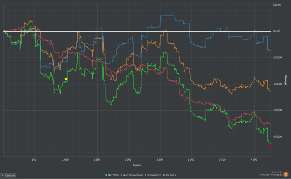Click the orange Hold'em Manager 2 logo
Screen dimensions: 291x179
coord(286,174)
